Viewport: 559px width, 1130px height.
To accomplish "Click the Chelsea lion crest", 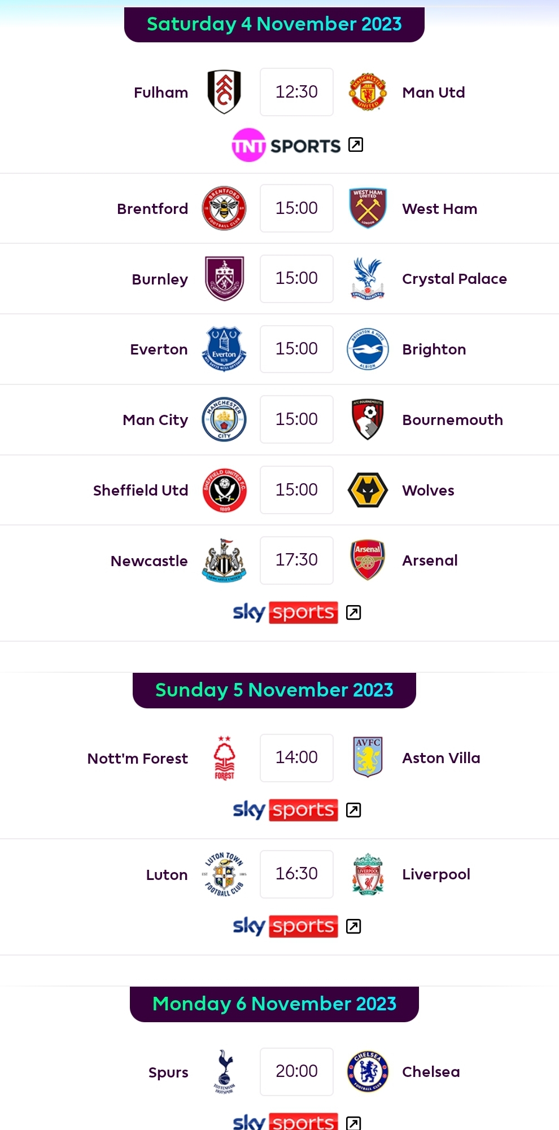I will click(368, 1071).
